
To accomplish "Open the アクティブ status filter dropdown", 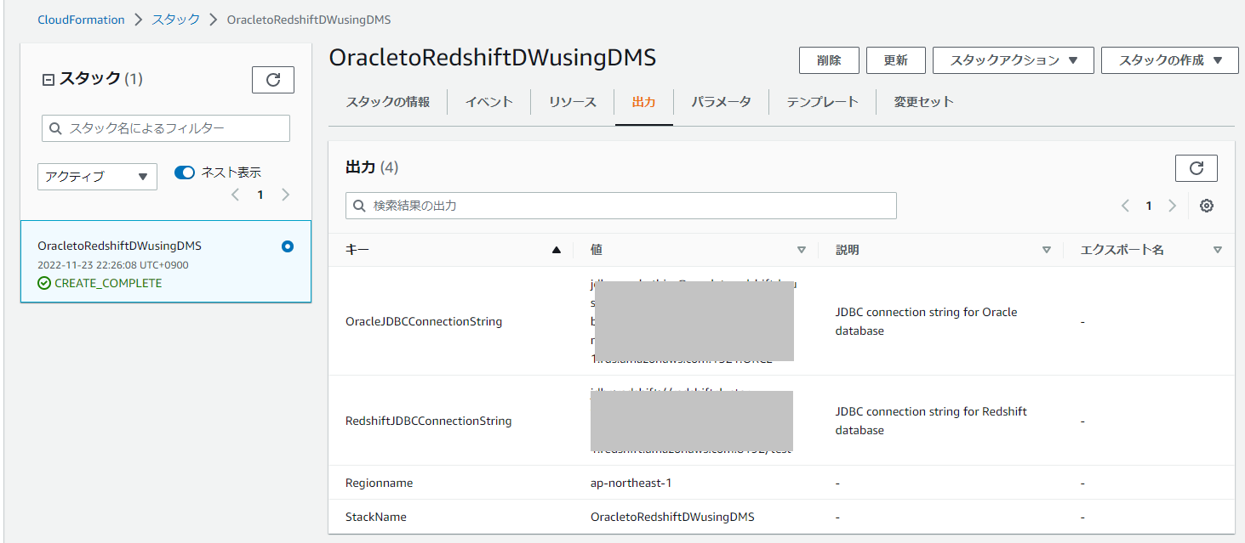I will [x=97, y=177].
